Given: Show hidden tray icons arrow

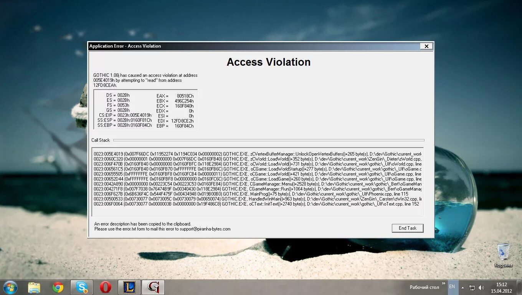Looking at the screenshot, I should (x=463, y=287).
